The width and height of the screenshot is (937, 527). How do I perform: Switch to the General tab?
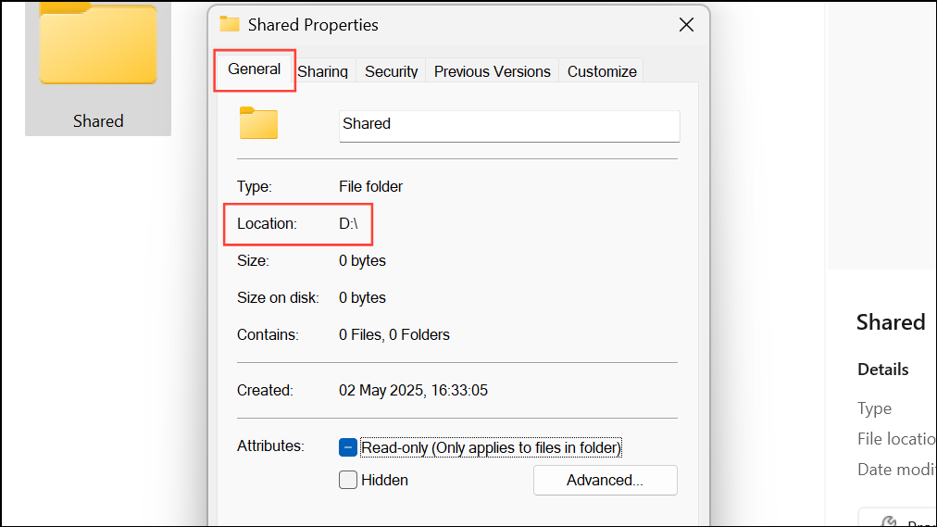pos(255,69)
